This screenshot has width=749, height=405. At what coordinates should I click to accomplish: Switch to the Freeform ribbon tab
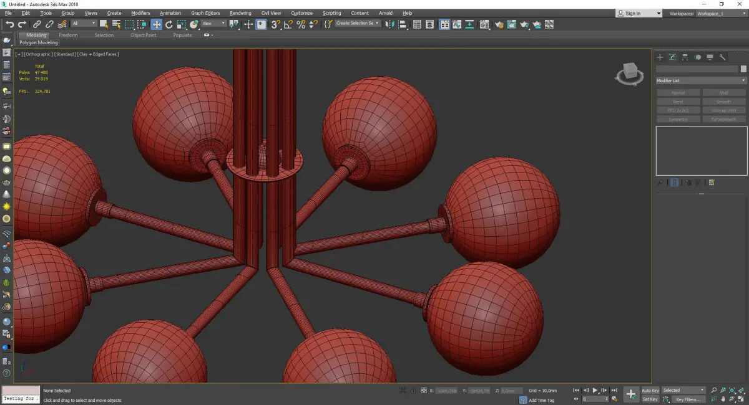click(68, 35)
